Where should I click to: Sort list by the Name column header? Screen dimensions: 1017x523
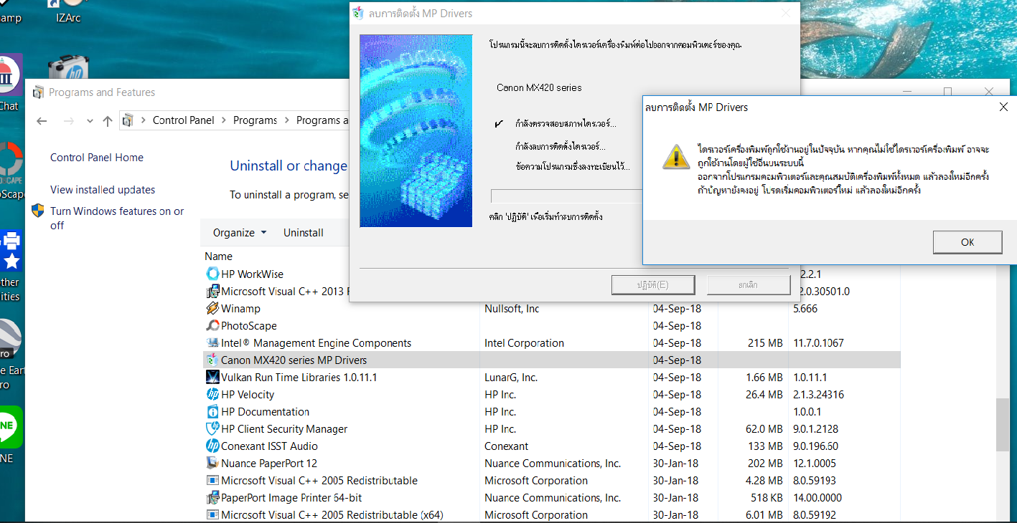coord(218,256)
